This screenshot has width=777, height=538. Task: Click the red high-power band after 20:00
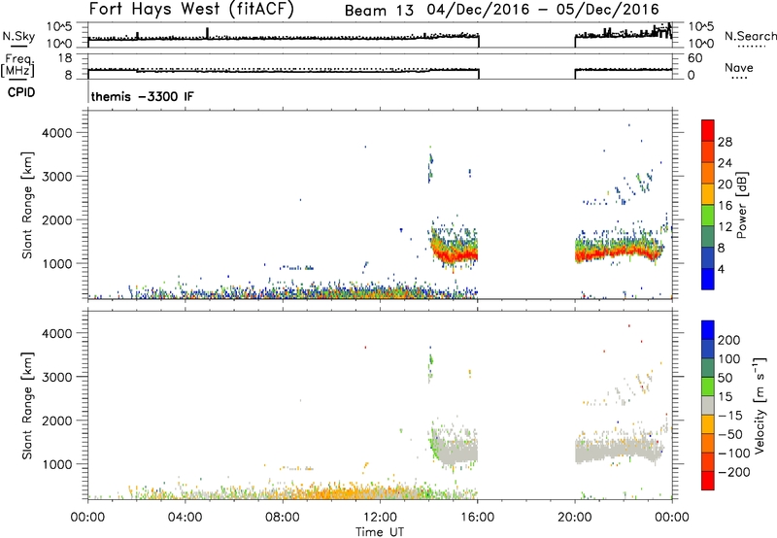[x=617, y=252]
